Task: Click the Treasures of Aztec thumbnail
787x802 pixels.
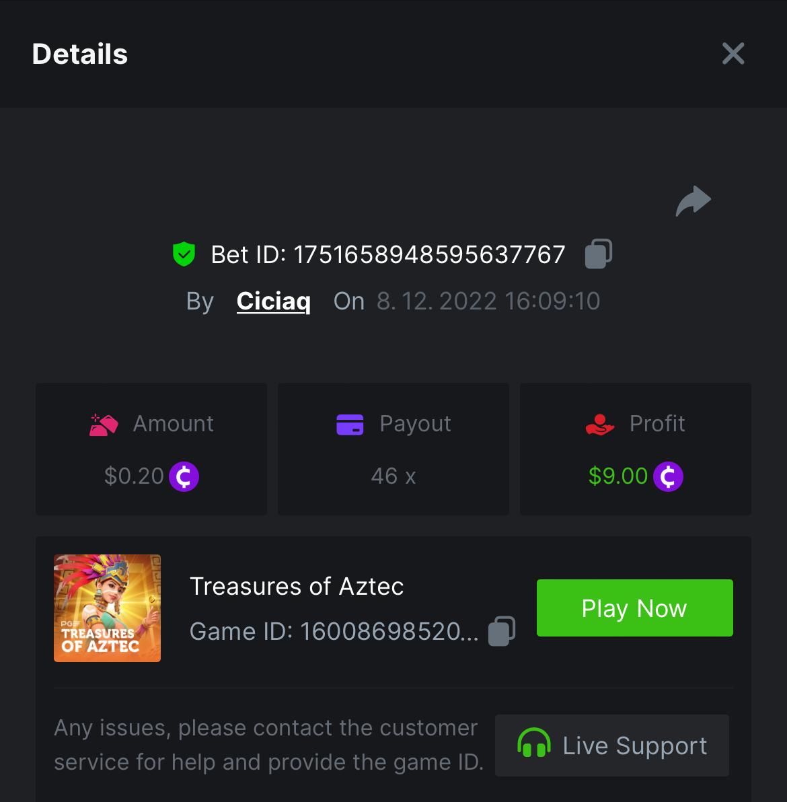Action: [x=107, y=608]
